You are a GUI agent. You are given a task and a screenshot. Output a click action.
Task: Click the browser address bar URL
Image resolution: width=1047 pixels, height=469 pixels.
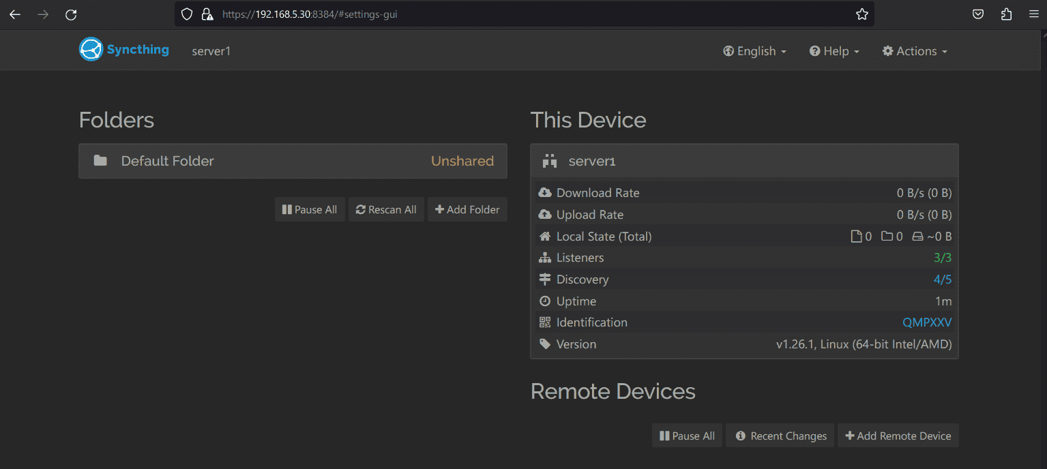310,14
